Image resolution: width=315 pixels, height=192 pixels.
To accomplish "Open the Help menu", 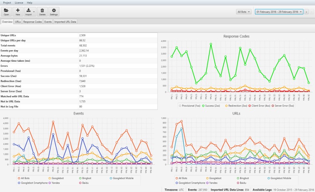I will [x=30, y=3].
